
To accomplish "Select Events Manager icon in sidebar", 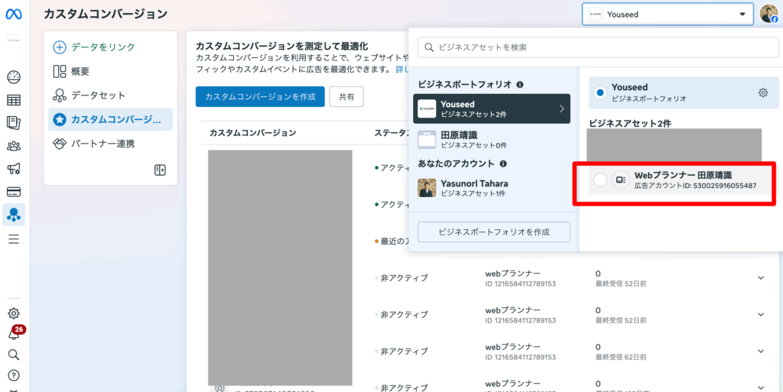I will (14, 215).
